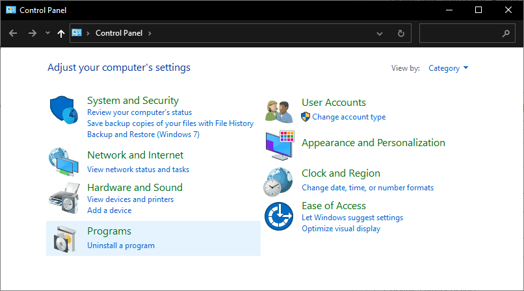The width and height of the screenshot is (524, 291).
Task: Click Appearance and Personalization monitor icon
Action: click(280, 145)
